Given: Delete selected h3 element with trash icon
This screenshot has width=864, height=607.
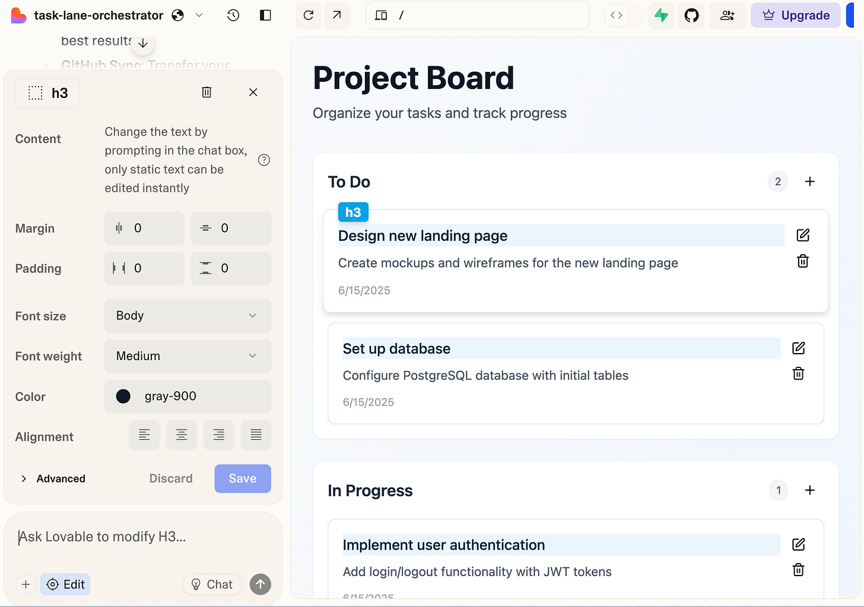Looking at the screenshot, I should tap(207, 92).
